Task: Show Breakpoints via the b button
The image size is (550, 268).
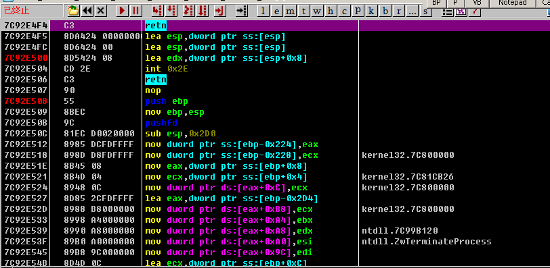Action: pyautogui.click(x=385, y=11)
